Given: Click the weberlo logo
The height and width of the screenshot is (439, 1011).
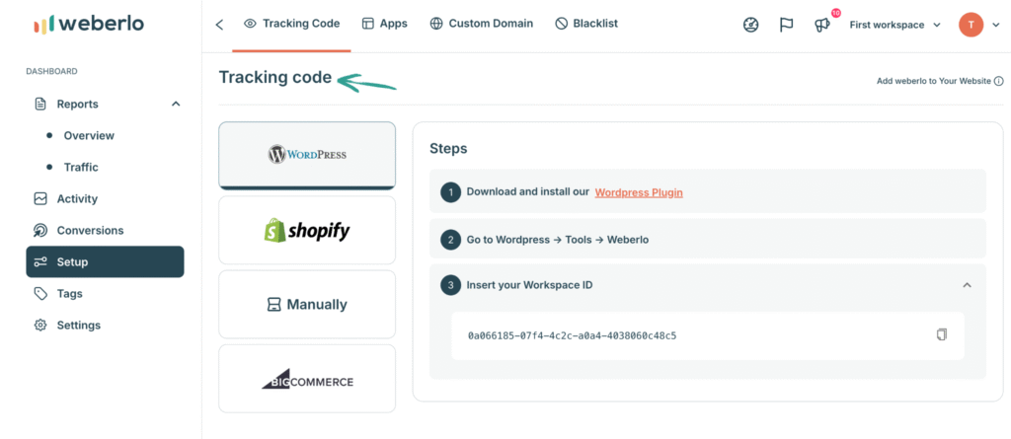Looking at the screenshot, I should 89,25.
